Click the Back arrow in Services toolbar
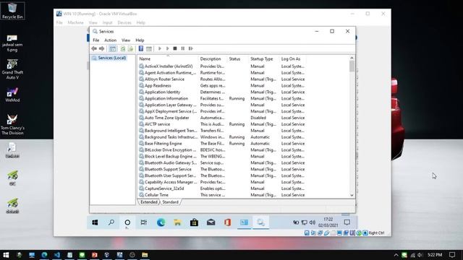The width and height of the screenshot is (463, 260). [x=94, y=48]
